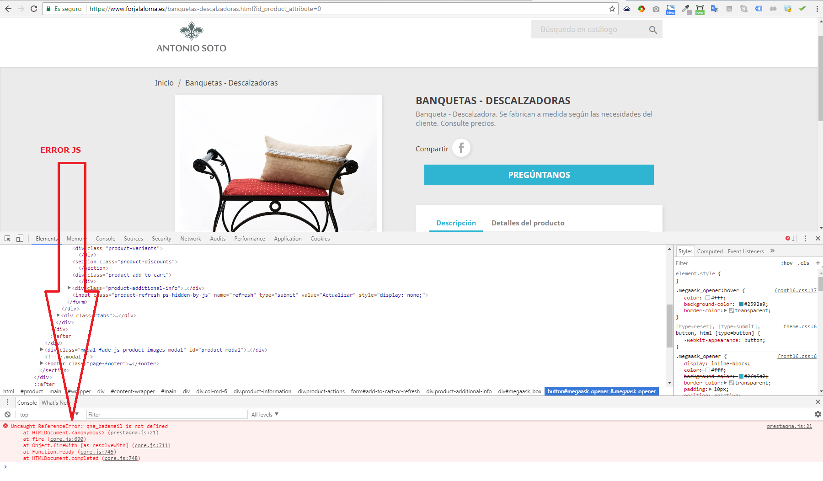The image size is (823, 481).
Task: Expand the border-color shorthand under .megaask_opener:hover
Action: [x=725, y=310]
